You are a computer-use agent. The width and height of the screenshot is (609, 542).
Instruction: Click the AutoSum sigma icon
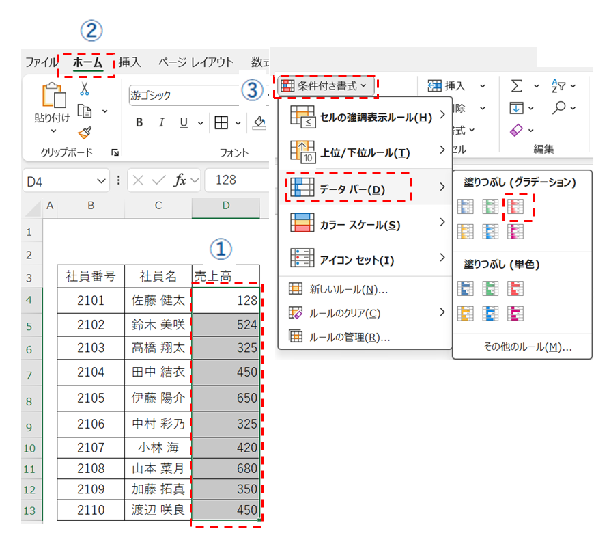coord(517,86)
